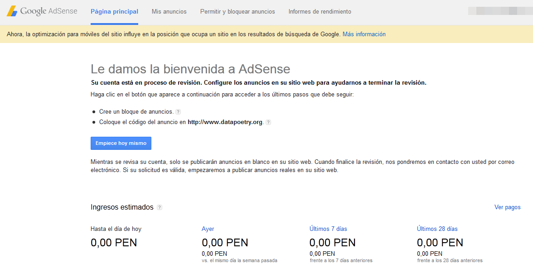Open help icon beside Cree un bloque de anuncios

coord(178,112)
